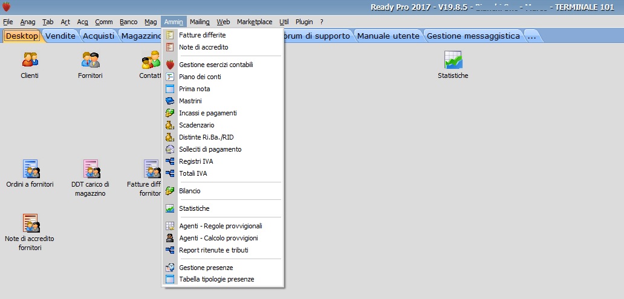Click the strawberry app icon in title bar
Image resolution: width=624 pixels, height=299 pixels.
click(x=7, y=7)
